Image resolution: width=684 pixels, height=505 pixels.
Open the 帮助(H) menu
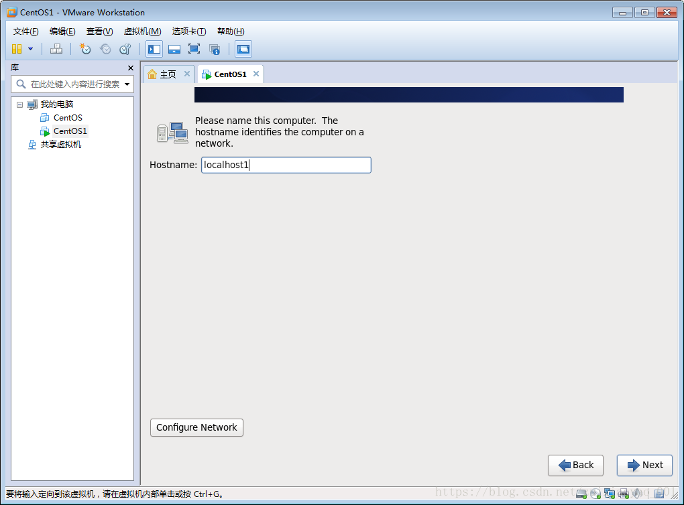(x=231, y=31)
